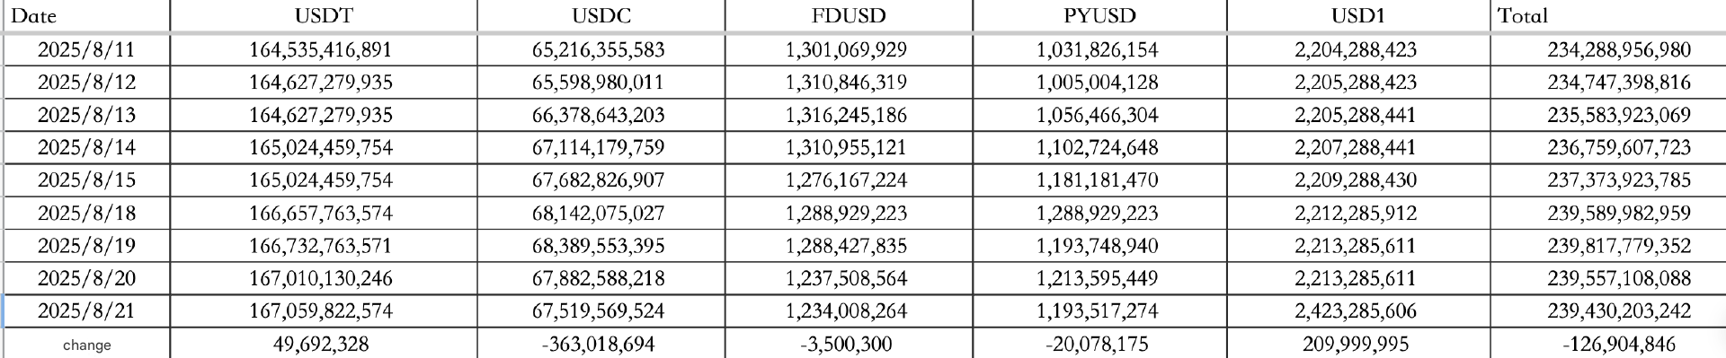The height and width of the screenshot is (358, 1726).
Task: Select the PYUSD header cell
Action: click(x=1099, y=15)
